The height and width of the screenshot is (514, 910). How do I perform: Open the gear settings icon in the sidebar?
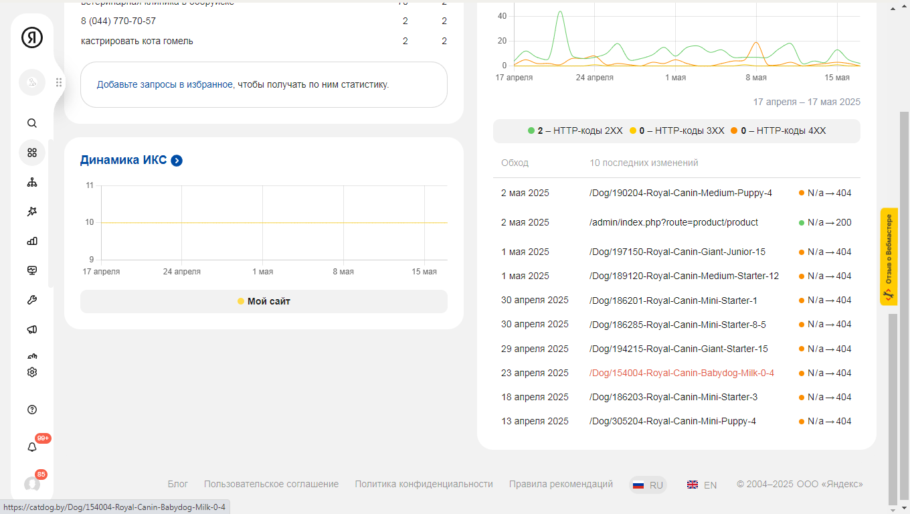(x=32, y=372)
